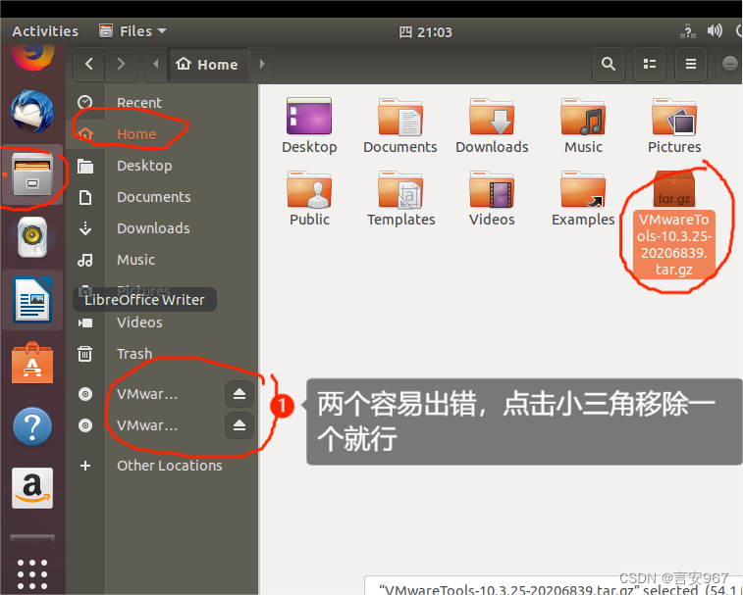Select VMwareTools-10.3.25 tar.gz archive file
This screenshot has height=595, width=743.
point(674,223)
